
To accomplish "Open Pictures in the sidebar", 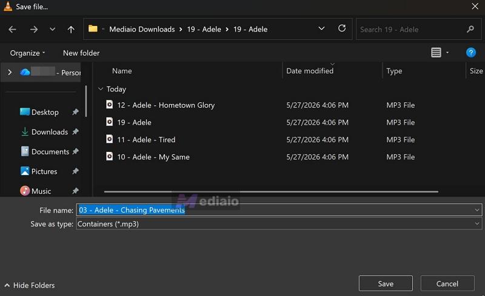I will pos(44,171).
